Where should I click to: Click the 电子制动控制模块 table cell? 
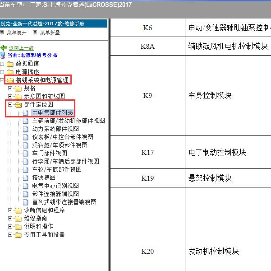point(228,152)
